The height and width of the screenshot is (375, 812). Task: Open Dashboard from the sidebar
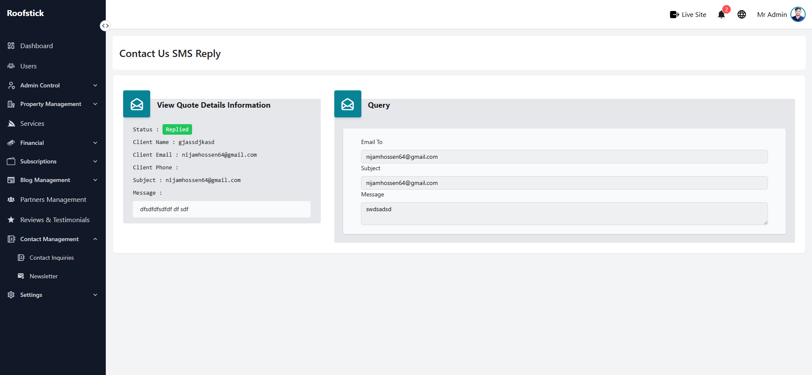[36, 46]
